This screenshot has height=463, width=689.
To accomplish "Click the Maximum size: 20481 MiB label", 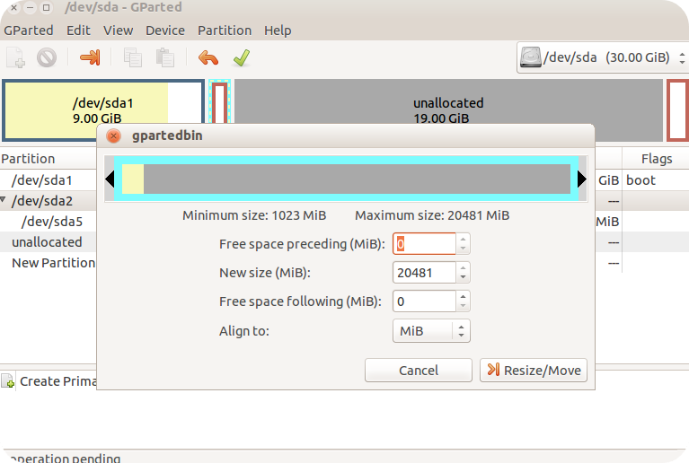I will 432,215.
